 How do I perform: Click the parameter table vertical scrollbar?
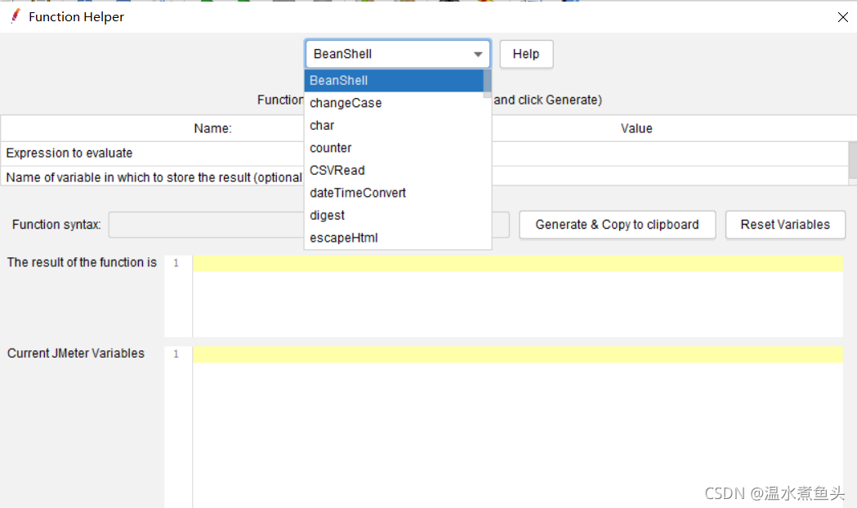[853, 159]
